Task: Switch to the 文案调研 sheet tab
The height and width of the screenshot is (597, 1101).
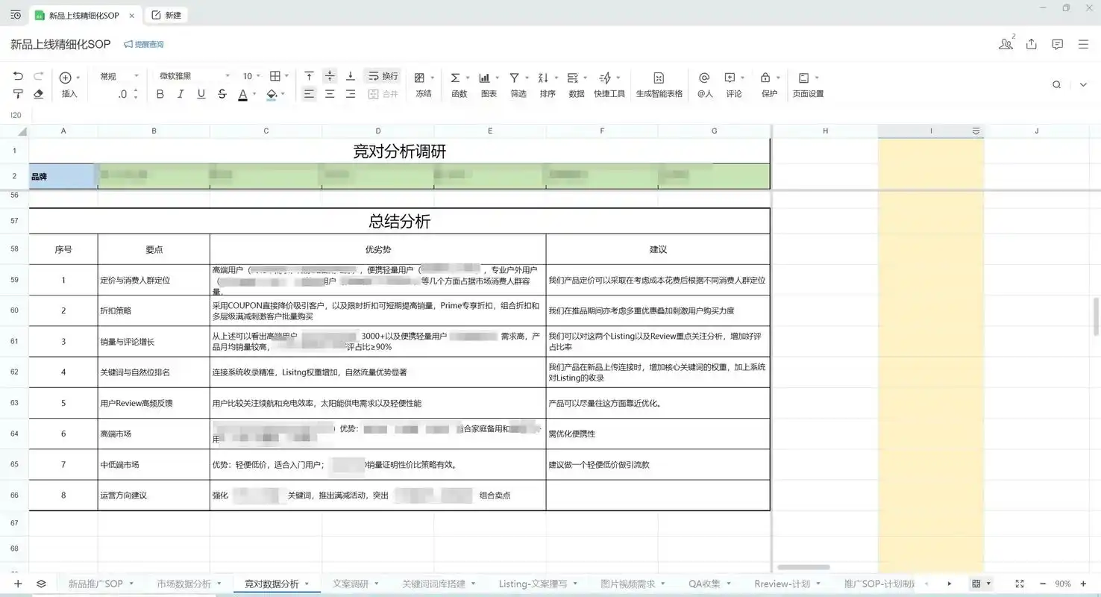Action: (x=350, y=584)
